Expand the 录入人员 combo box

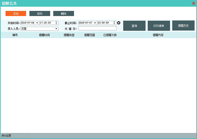click(56, 28)
